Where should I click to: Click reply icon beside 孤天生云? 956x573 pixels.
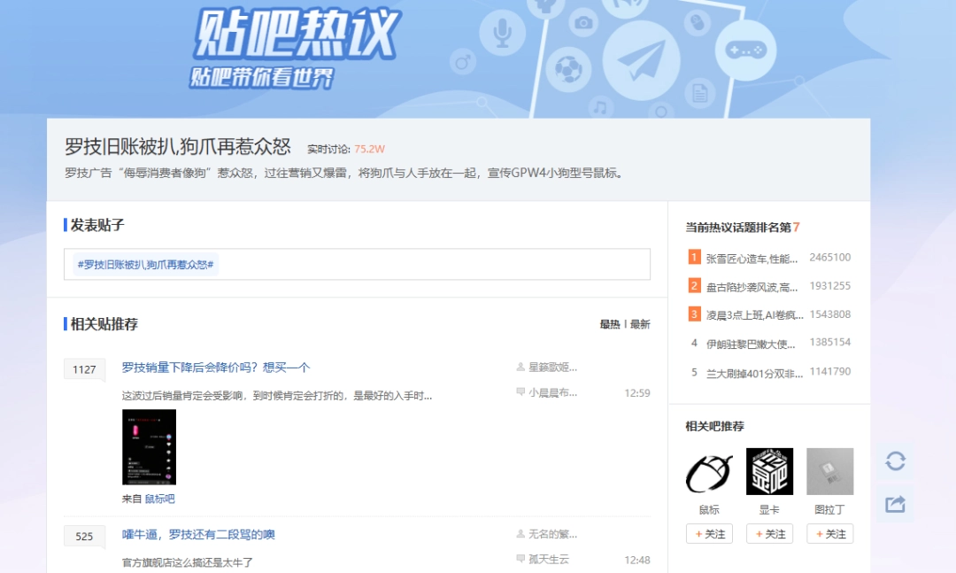[520, 559]
